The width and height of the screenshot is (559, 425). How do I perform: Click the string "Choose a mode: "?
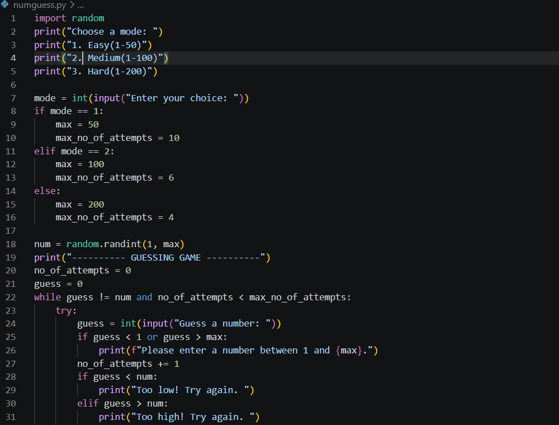click(x=112, y=32)
